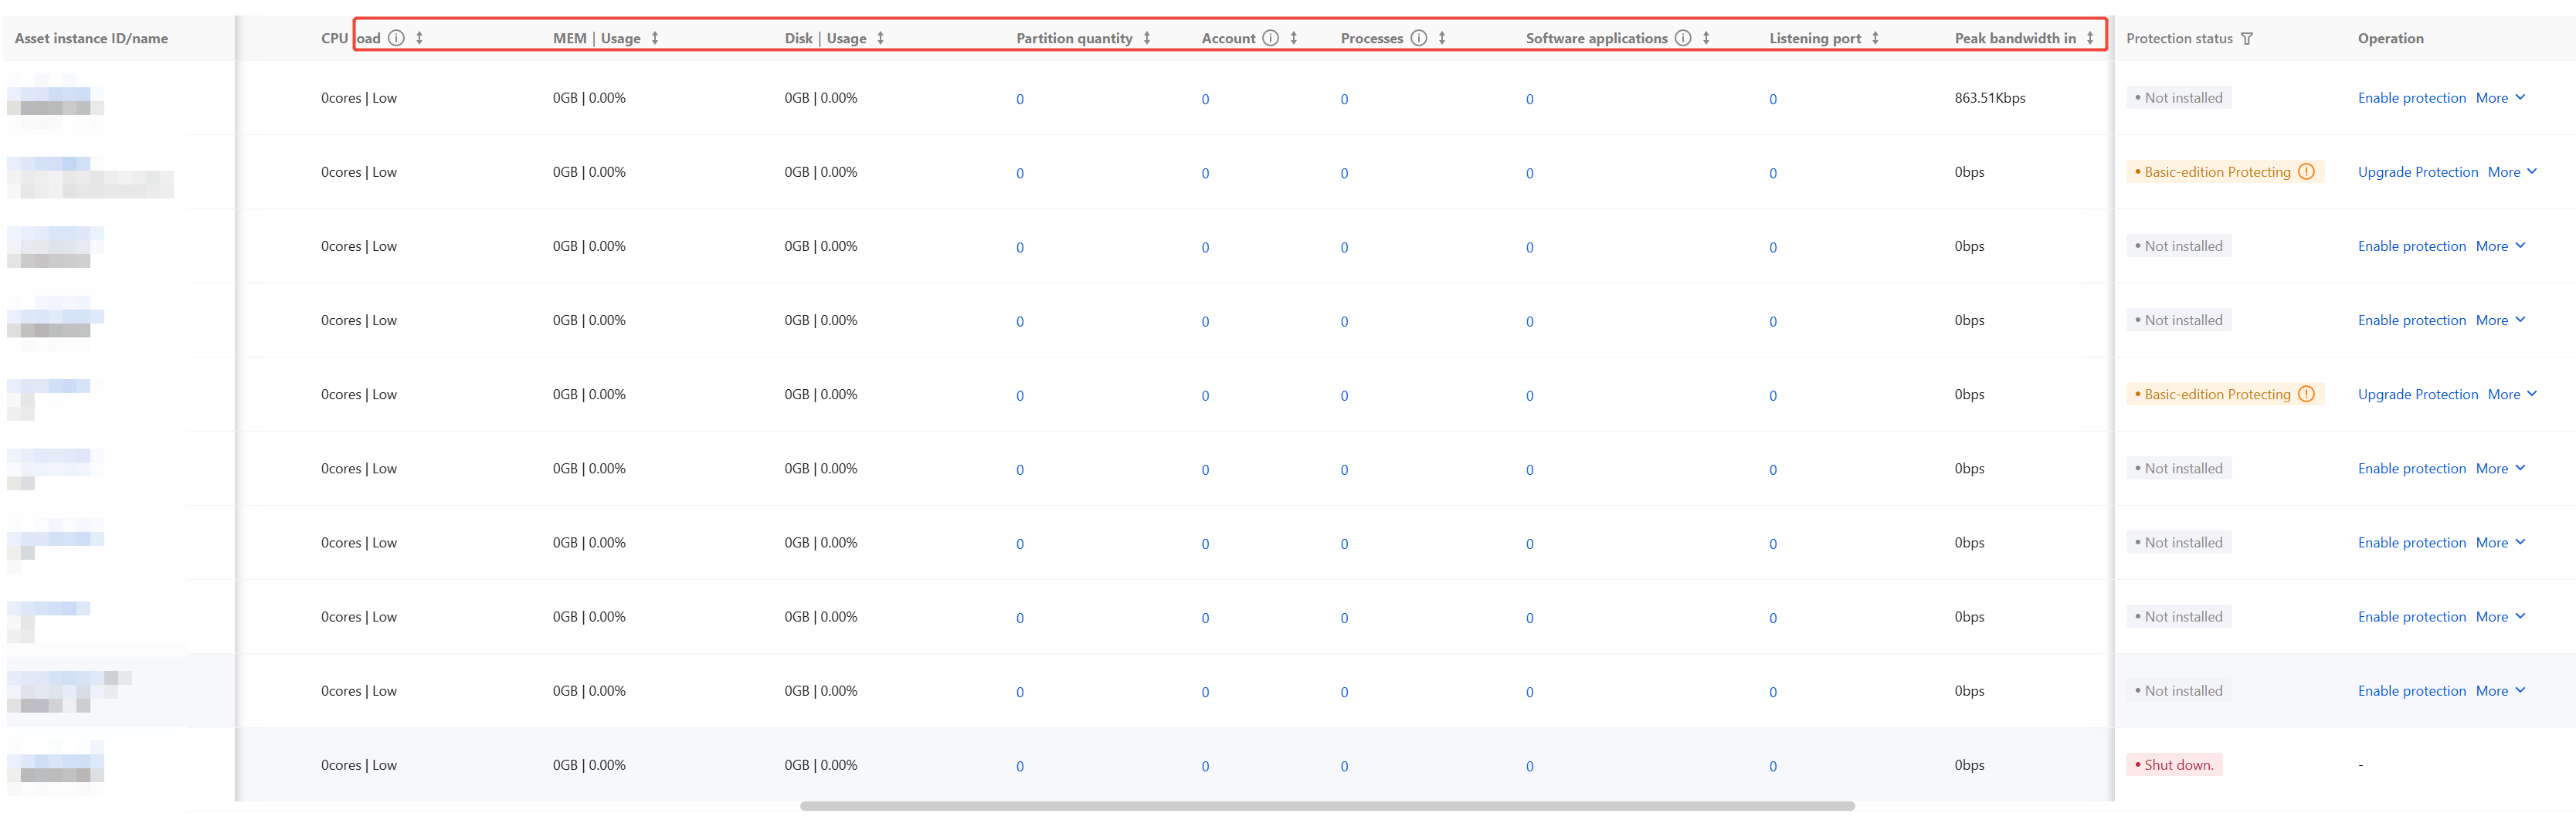Screen dimensions: 2576x820
Task: Click Enable protection in first row
Action: (x=2412, y=98)
